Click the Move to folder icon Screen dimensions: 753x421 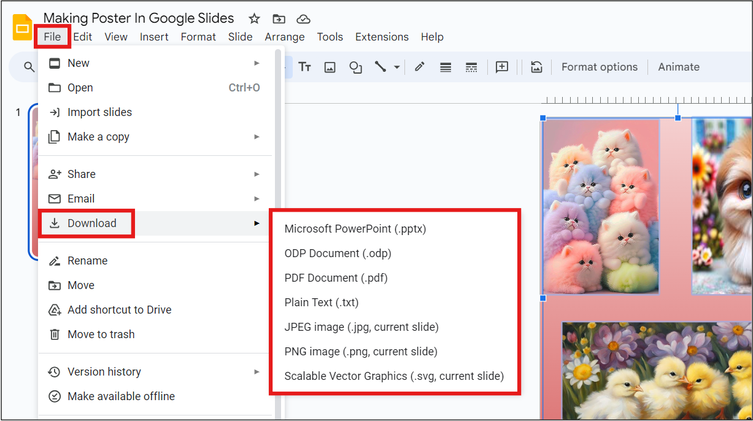pyautogui.click(x=279, y=19)
